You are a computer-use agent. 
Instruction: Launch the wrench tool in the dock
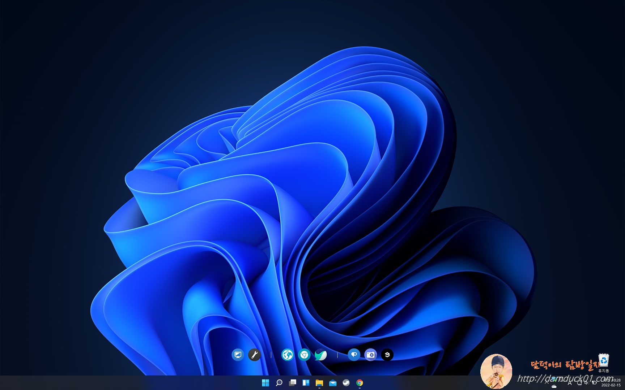tap(254, 355)
